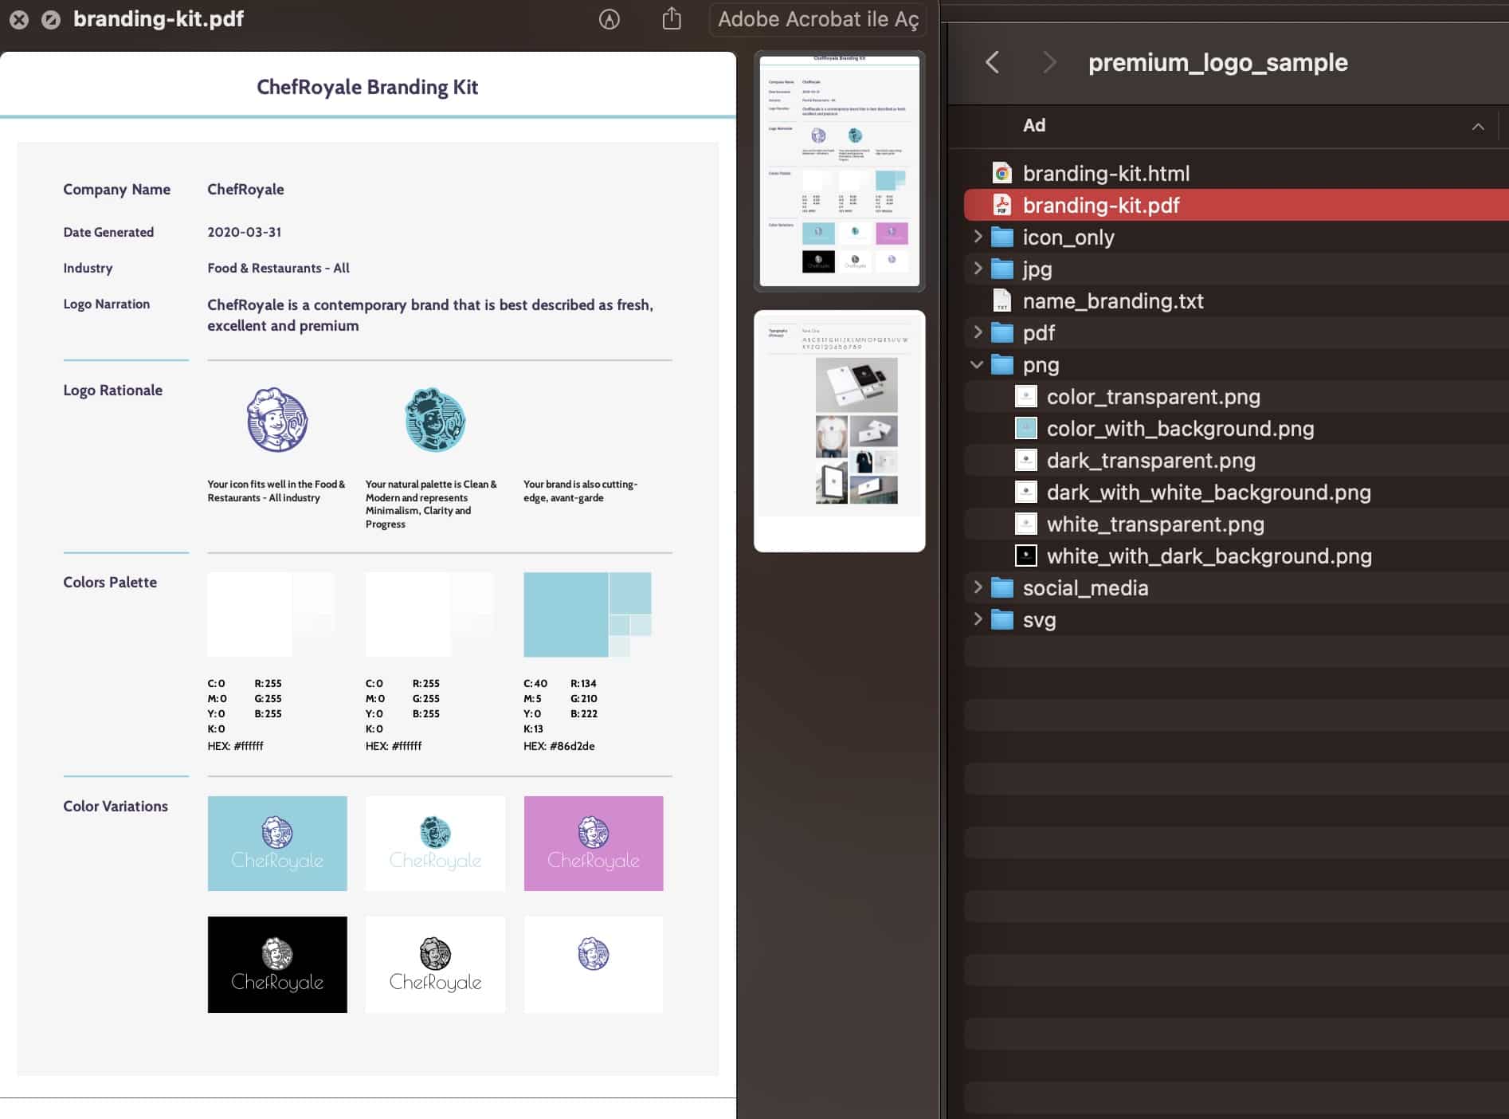The height and width of the screenshot is (1119, 1509).
Task: Select dark_transparent.png file name
Action: [1150, 460]
